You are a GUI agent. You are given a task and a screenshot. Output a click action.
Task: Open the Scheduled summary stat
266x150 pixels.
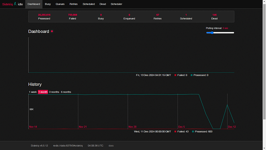pos(186,17)
